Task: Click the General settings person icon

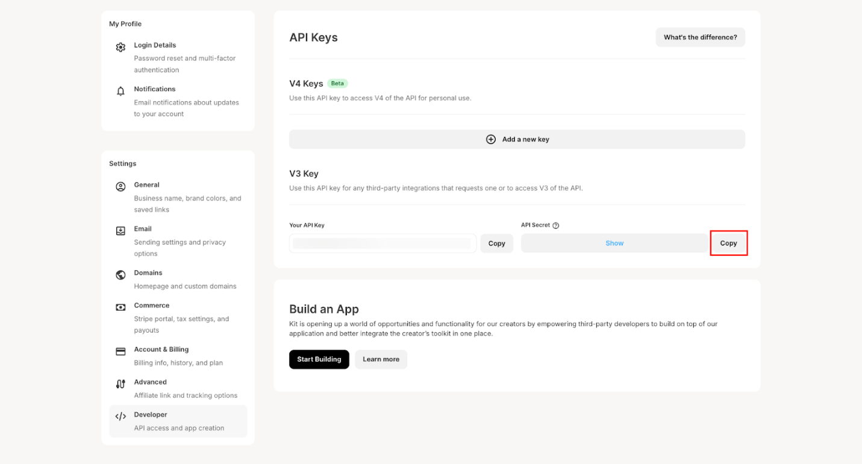Action: click(120, 187)
